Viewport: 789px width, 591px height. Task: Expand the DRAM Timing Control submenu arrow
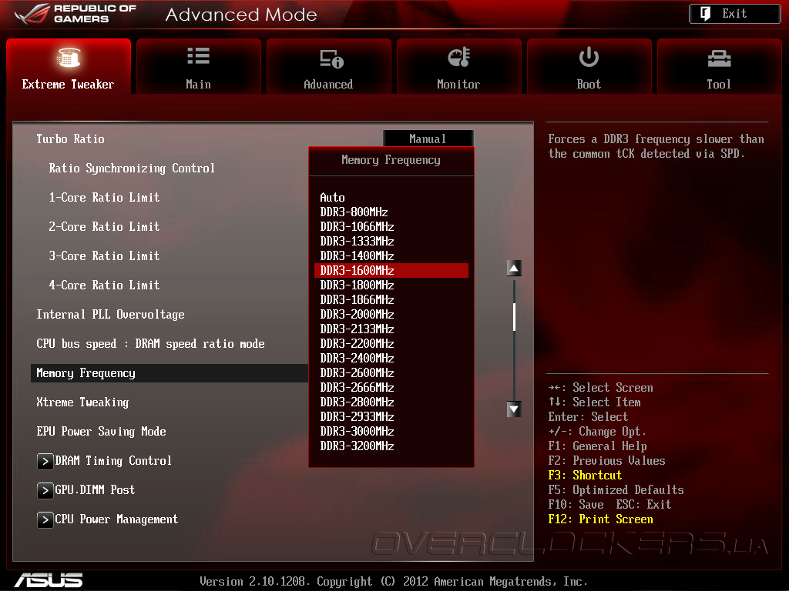pos(45,462)
